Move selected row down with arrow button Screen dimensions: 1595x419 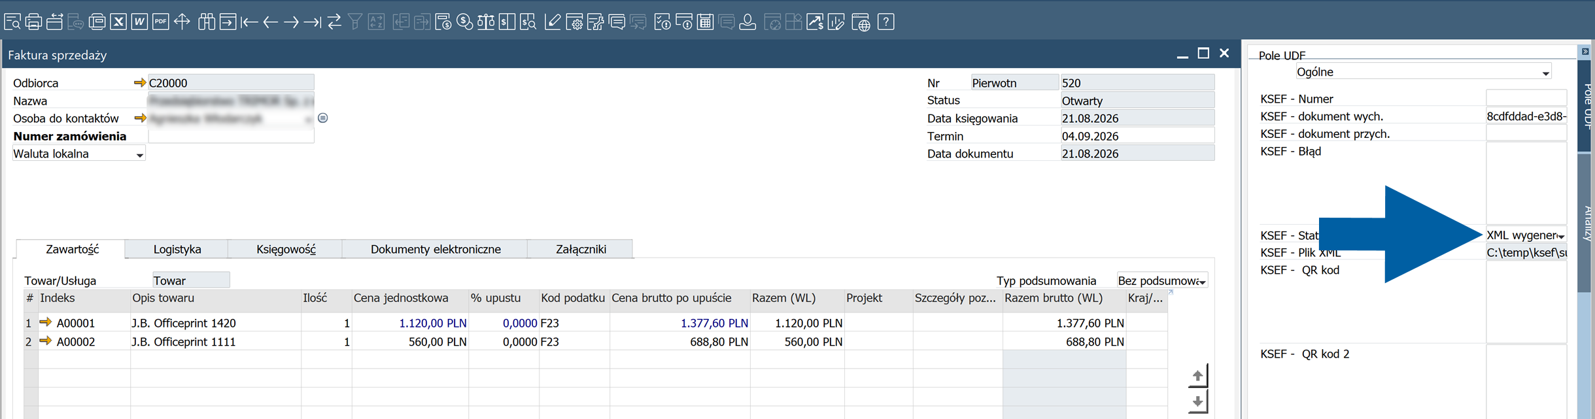[x=1197, y=401]
